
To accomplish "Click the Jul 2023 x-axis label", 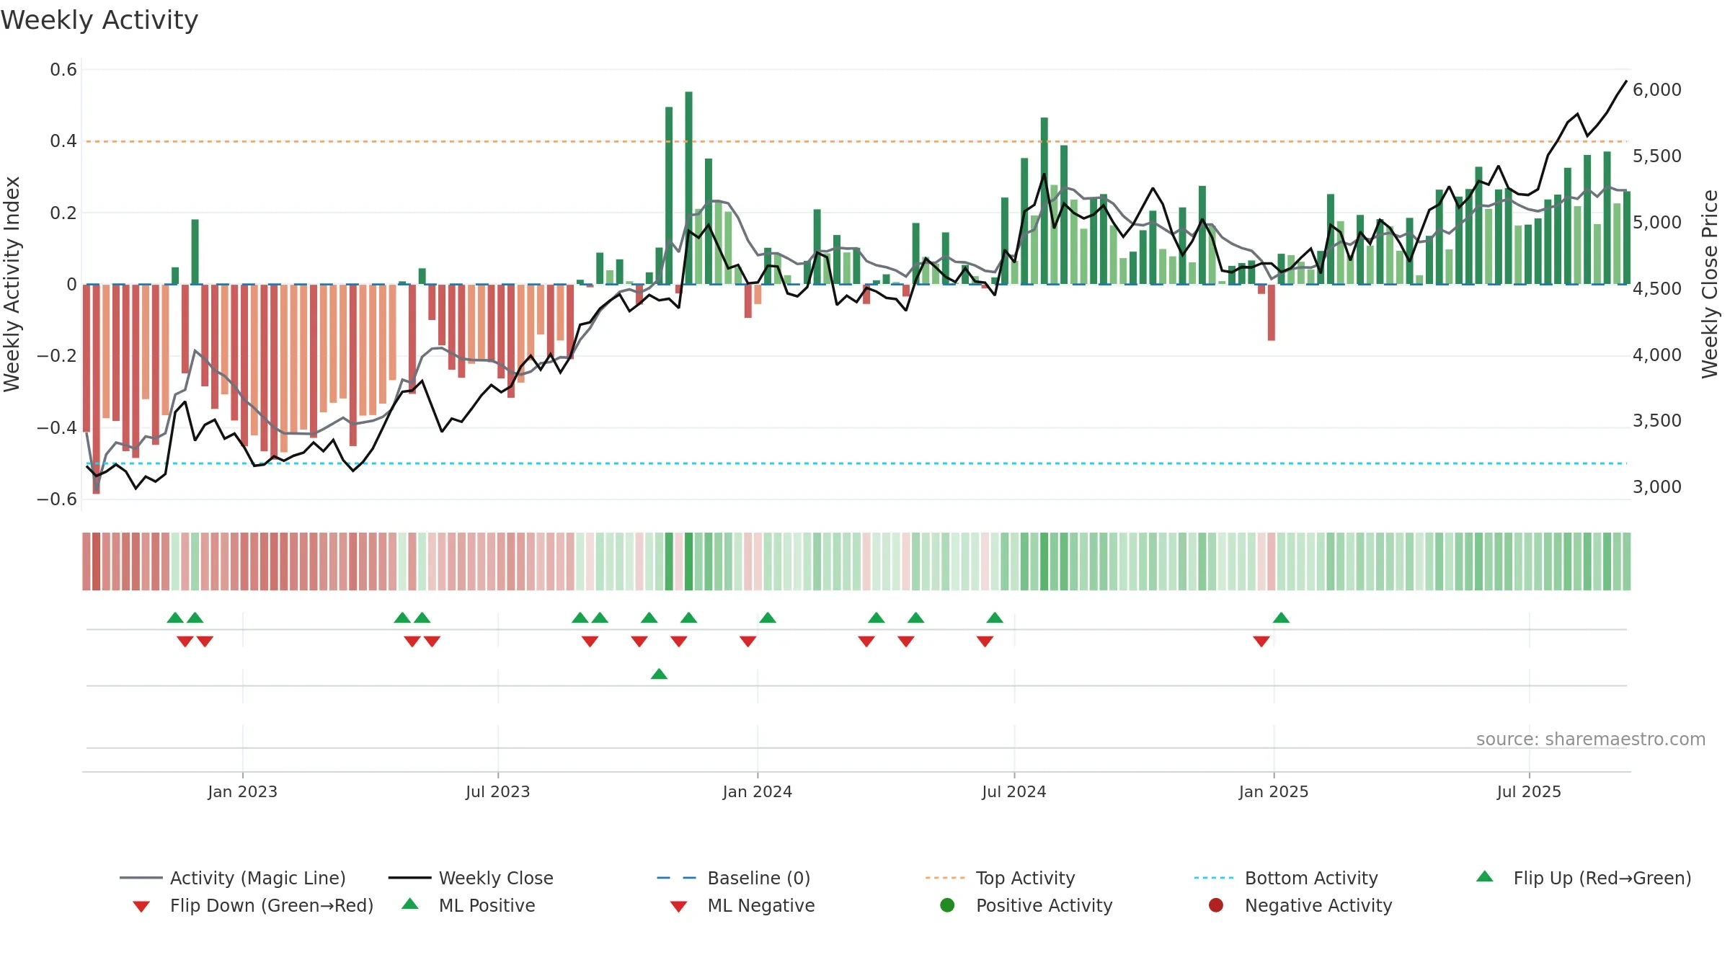I will [497, 791].
